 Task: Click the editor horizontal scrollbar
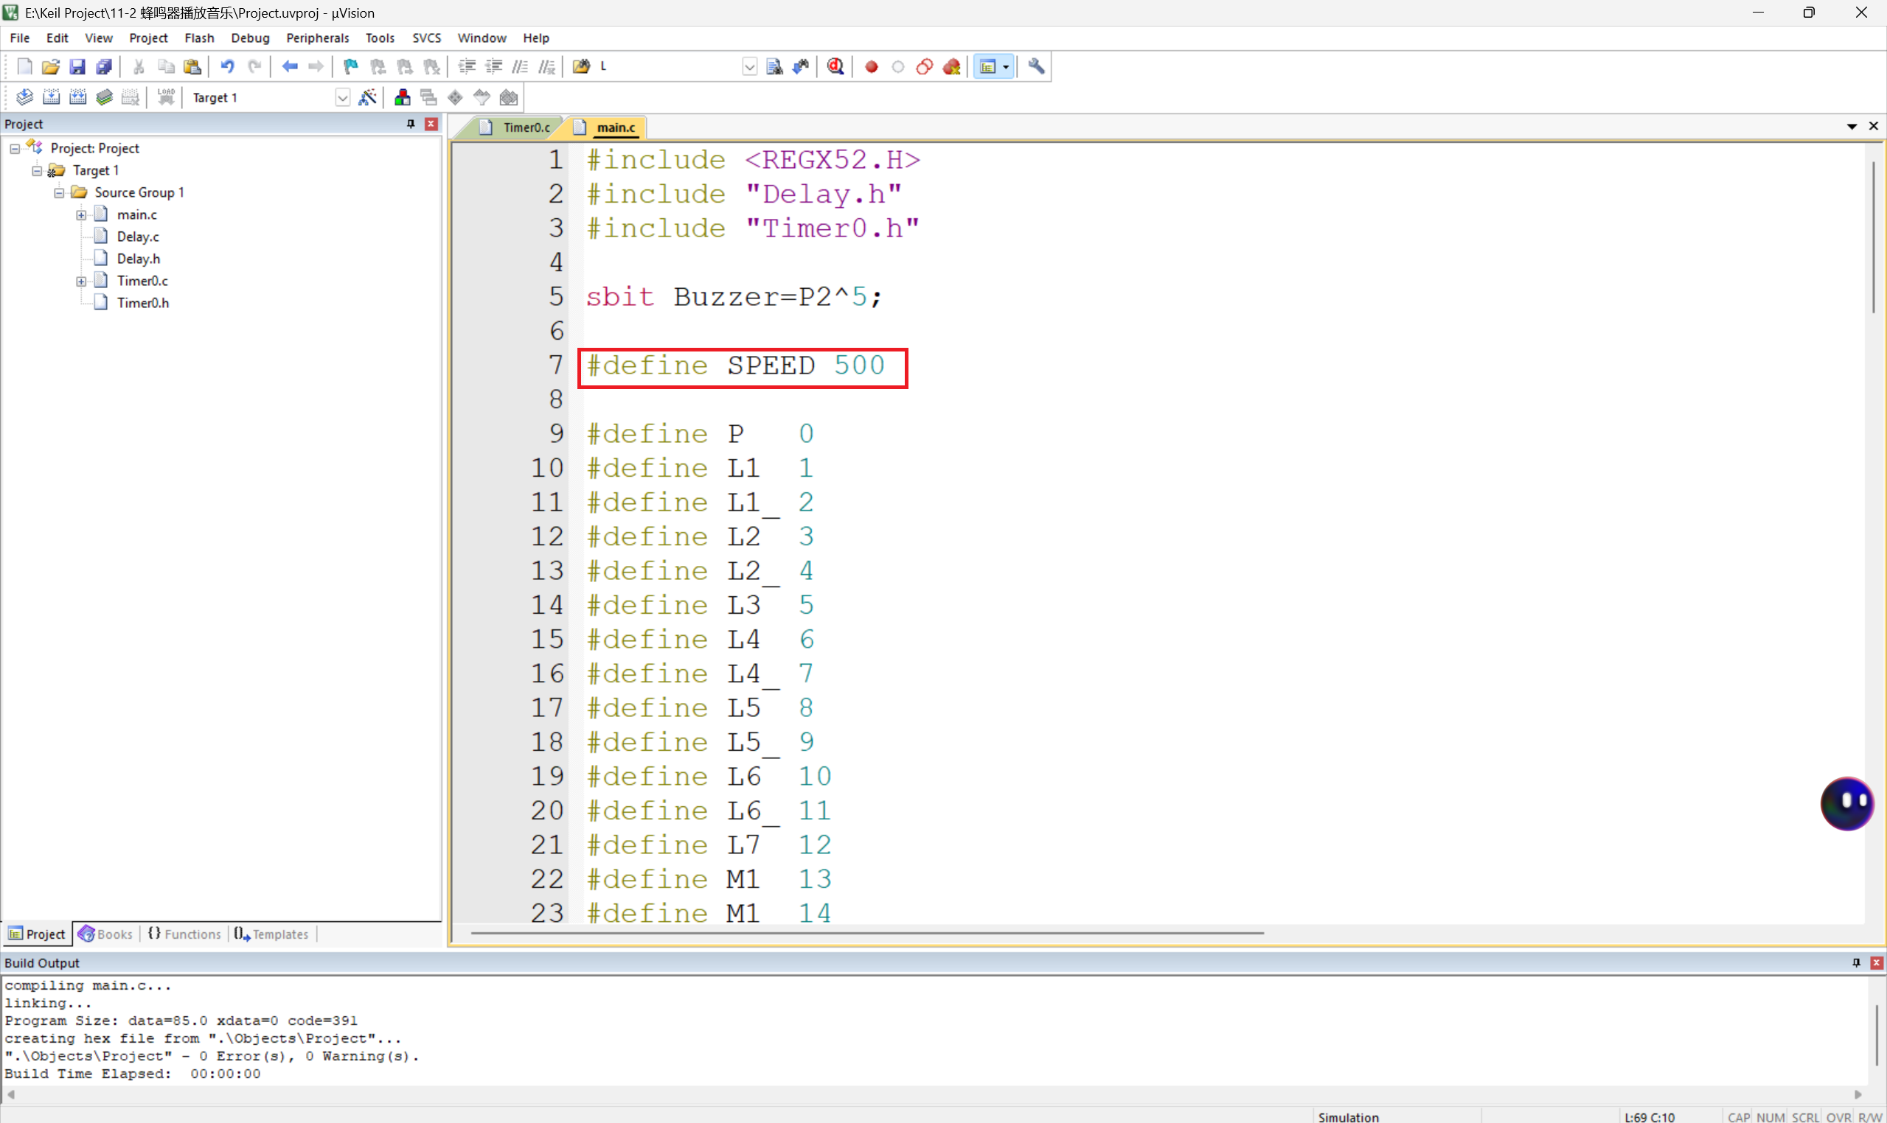click(867, 933)
